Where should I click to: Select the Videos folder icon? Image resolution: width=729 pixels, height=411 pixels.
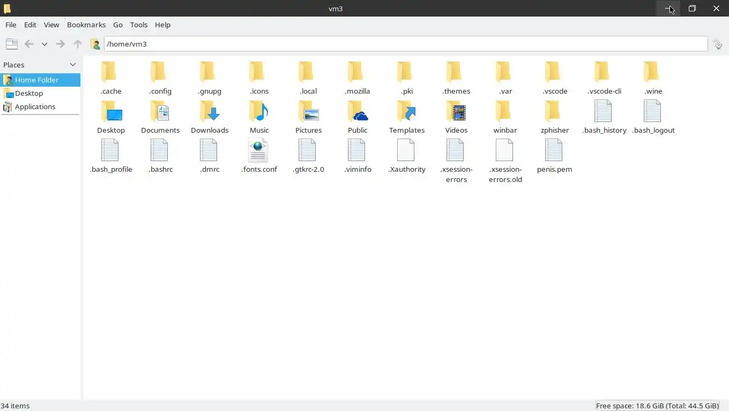click(x=456, y=111)
